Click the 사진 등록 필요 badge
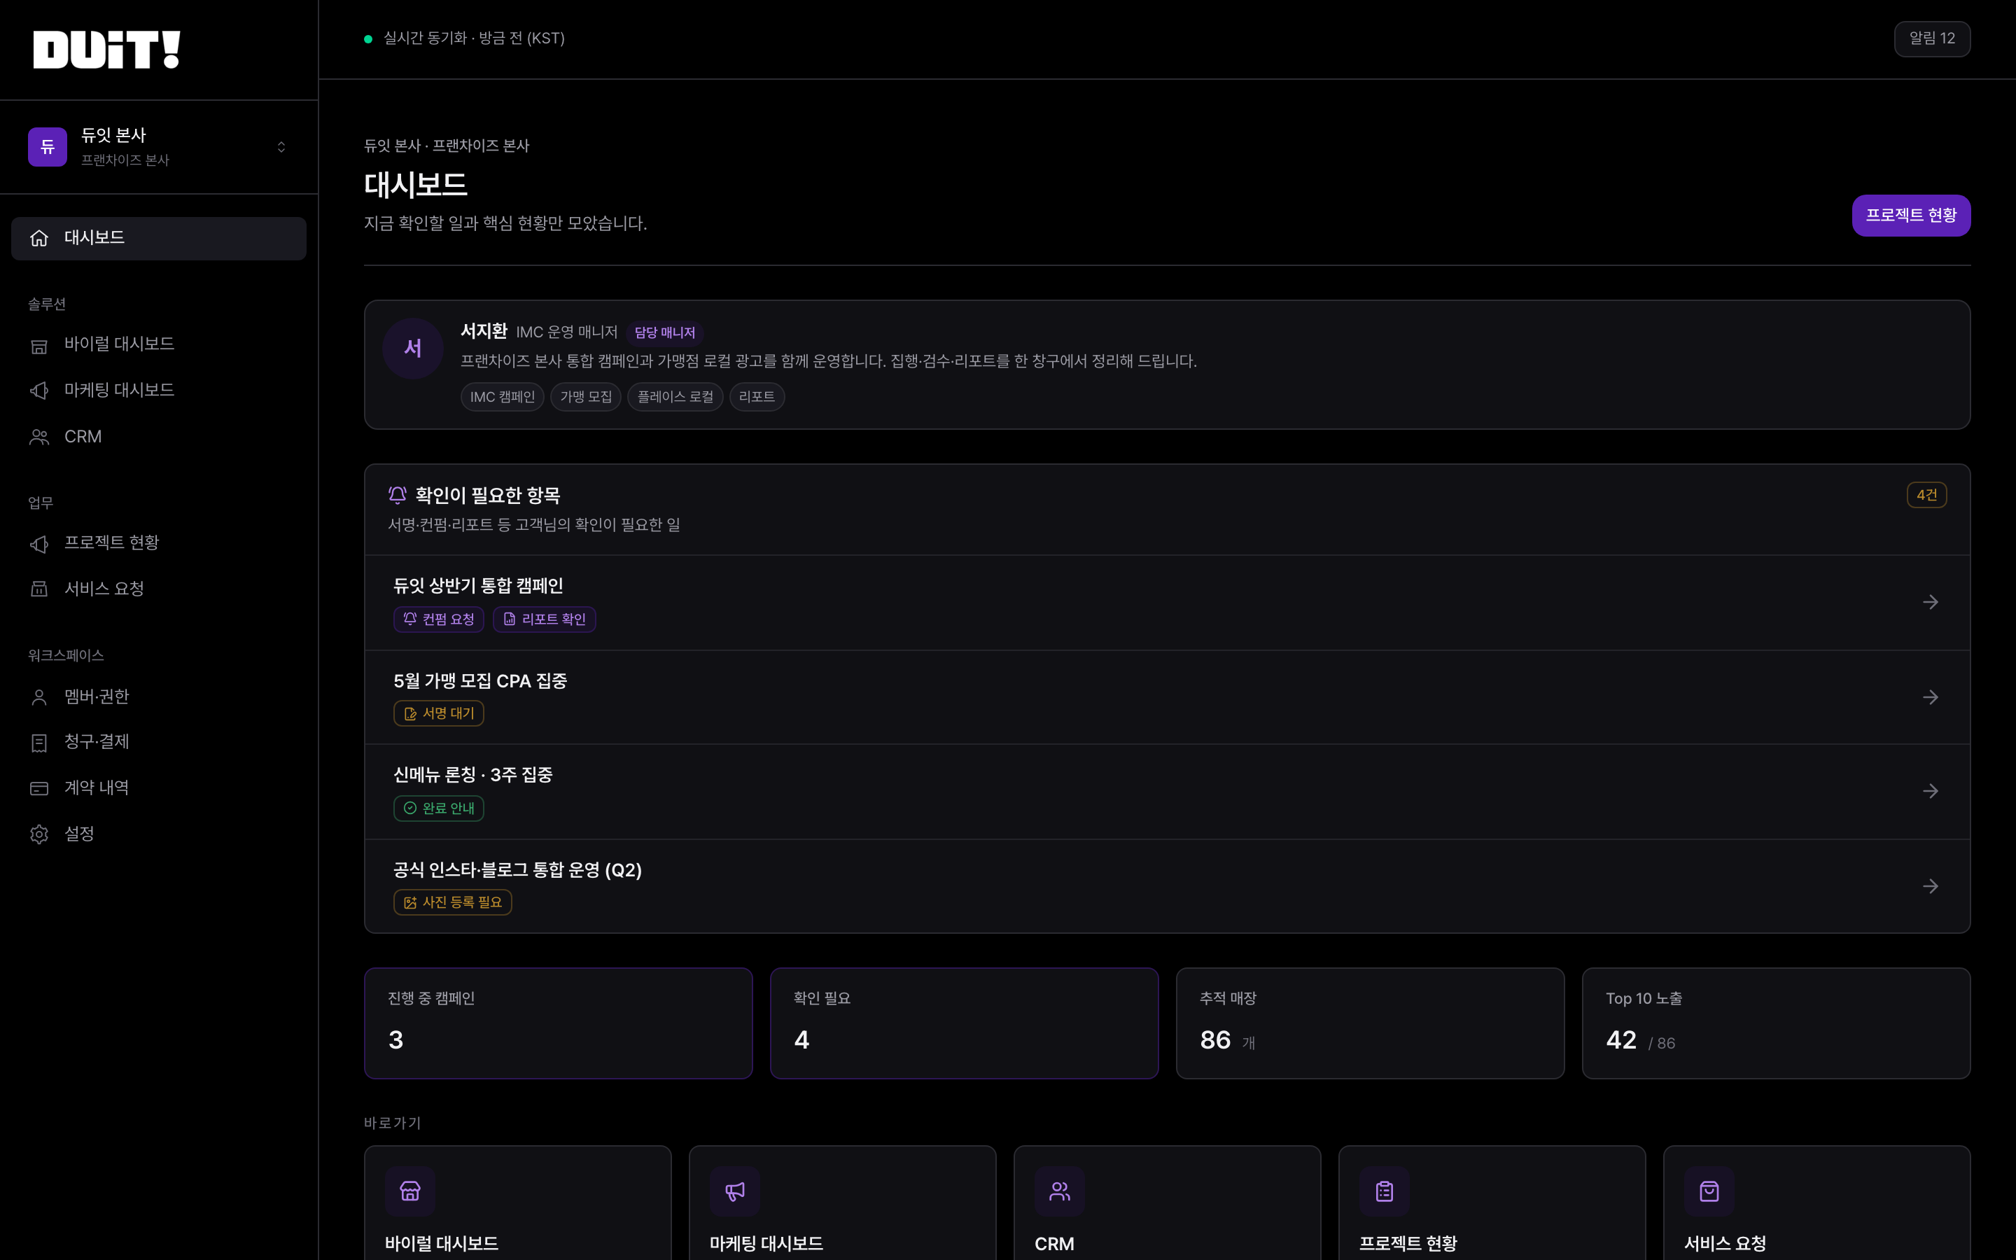This screenshot has height=1260, width=2016. 452,902
